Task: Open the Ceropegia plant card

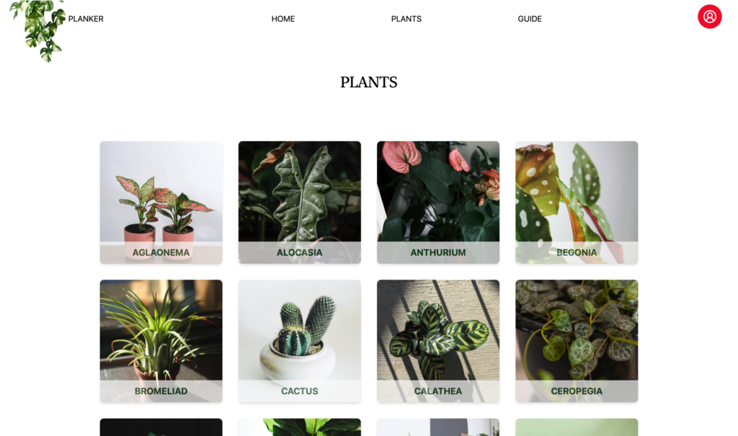Action: click(x=577, y=341)
